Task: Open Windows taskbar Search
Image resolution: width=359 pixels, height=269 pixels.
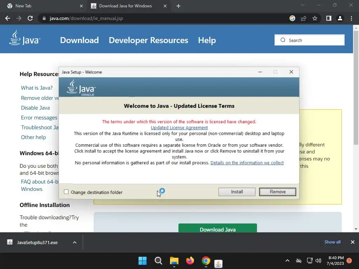Action: [x=158, y=261]
